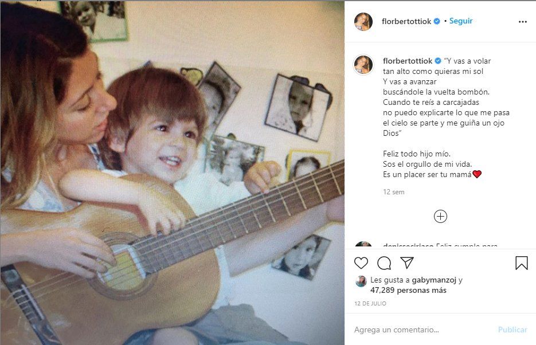Save the post with bookmark icon
The width and height of the screenshot is (536, 345).
point(521,263)
